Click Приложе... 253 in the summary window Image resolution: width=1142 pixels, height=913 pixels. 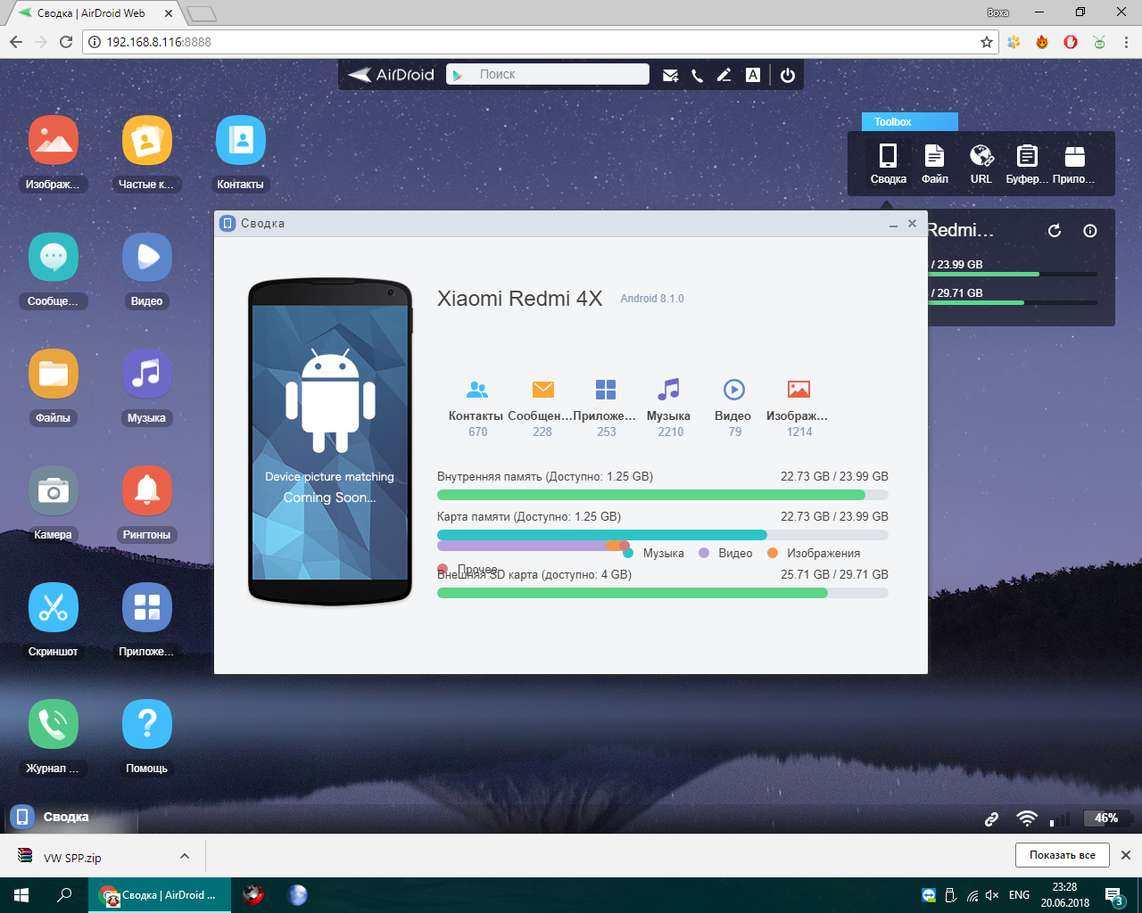[606, 408]
